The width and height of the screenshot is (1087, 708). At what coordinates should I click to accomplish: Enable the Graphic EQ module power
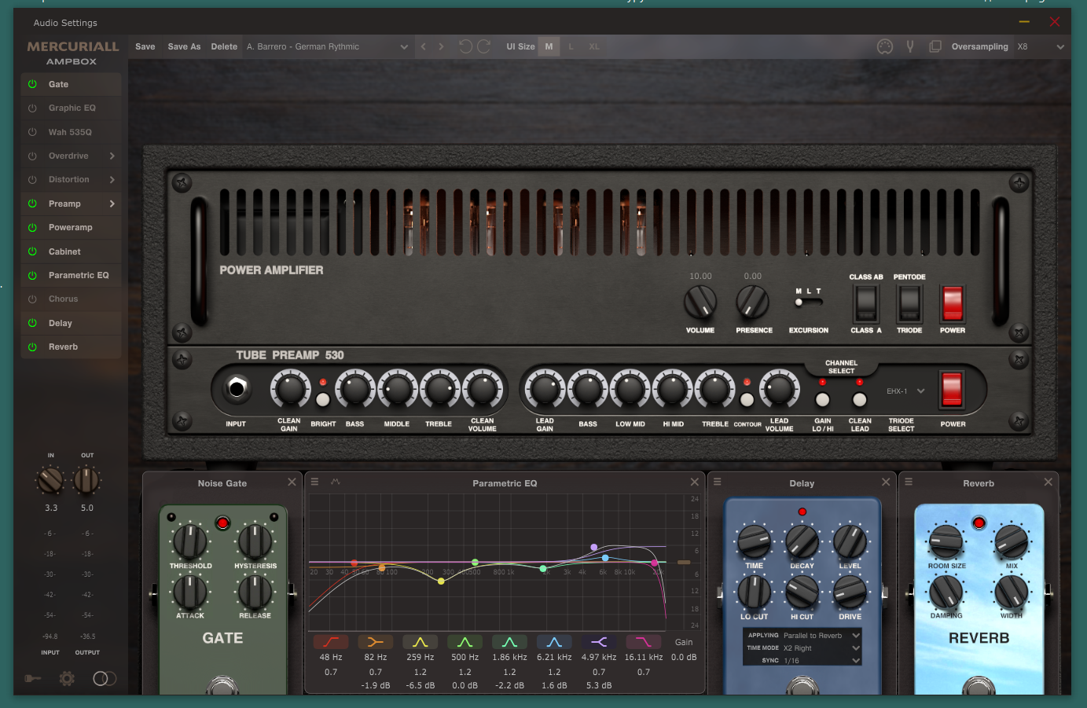(x=32, y=108)
